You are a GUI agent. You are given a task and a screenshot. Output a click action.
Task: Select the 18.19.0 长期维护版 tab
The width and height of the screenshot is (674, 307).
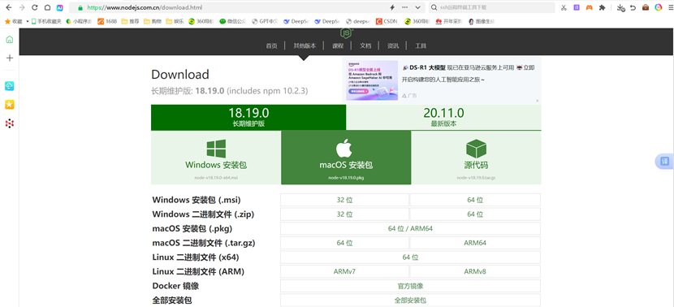(248, 118)
